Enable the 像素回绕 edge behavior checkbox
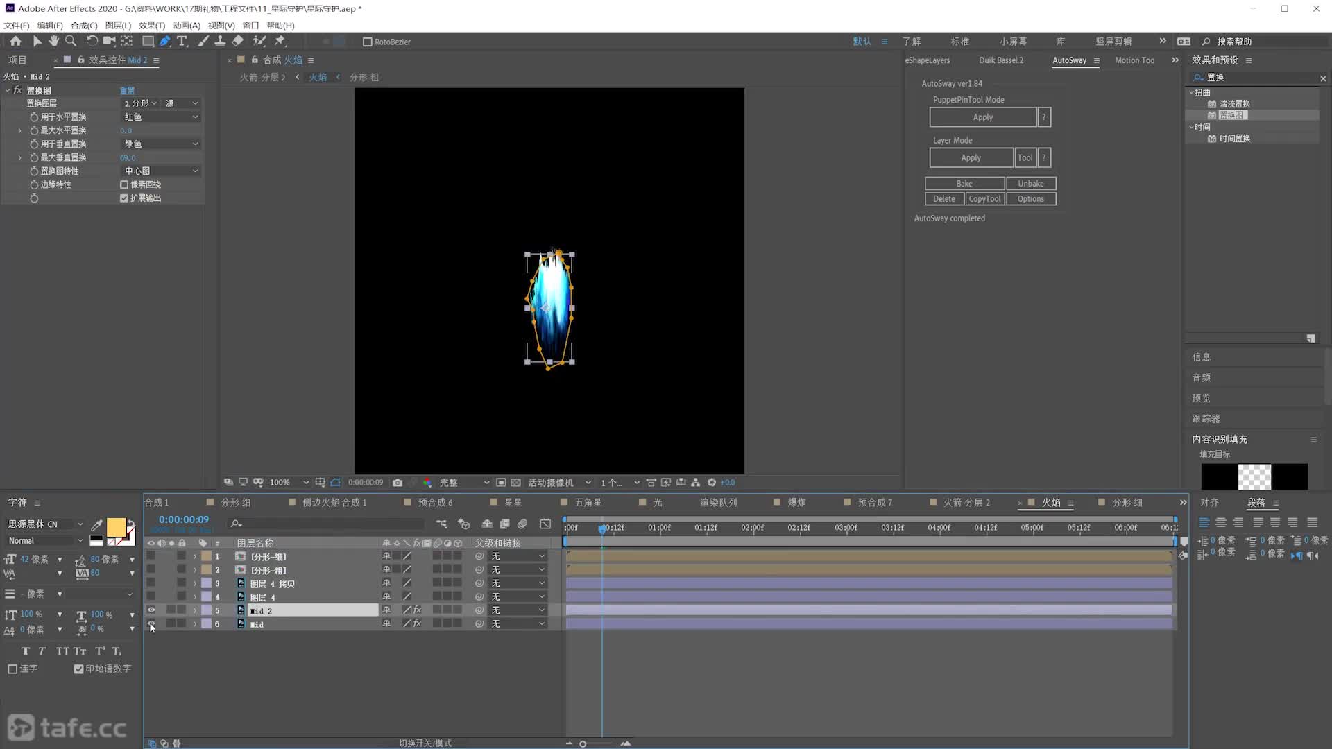The width and height of the screenshot is (1332, 749). (124, 184)
